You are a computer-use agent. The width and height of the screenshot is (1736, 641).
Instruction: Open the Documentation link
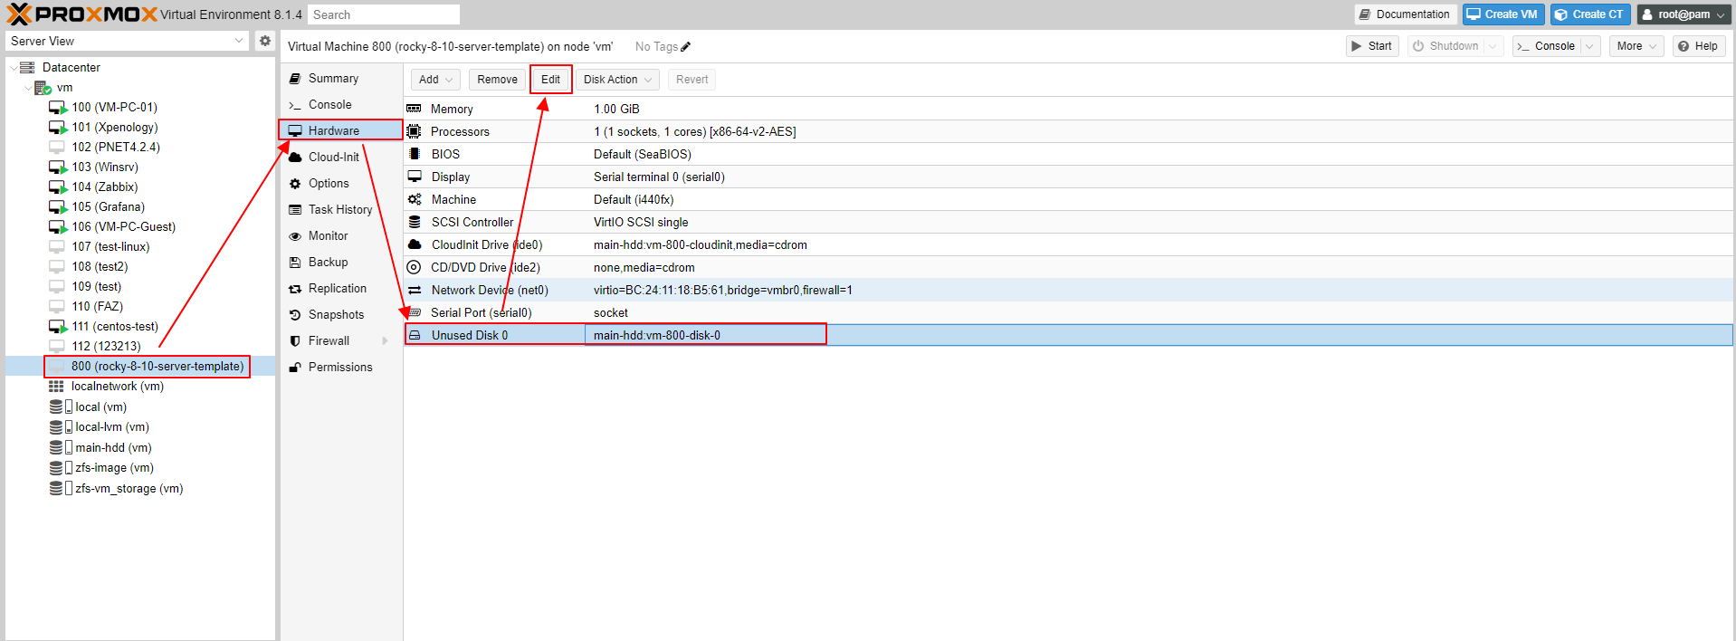[x=1405, y=14]
